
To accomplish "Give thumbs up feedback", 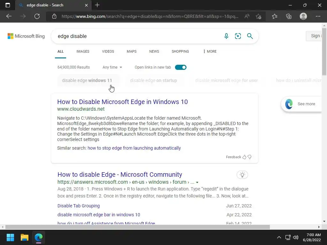I will tap(244, 157).
